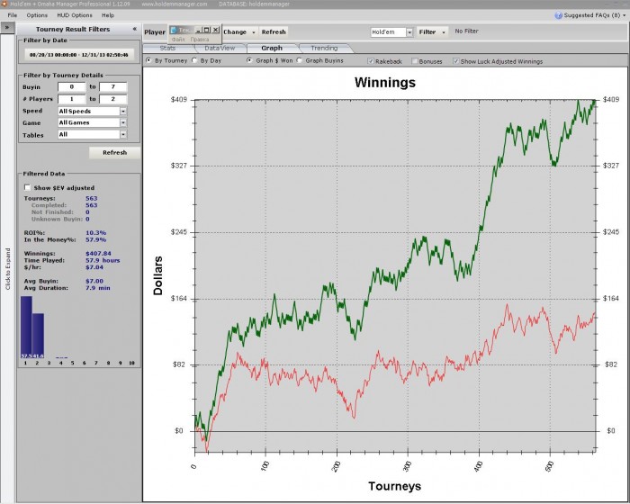The image size is (630, 504).
Task: Click the date range filter button
Action: click(79, 55)
